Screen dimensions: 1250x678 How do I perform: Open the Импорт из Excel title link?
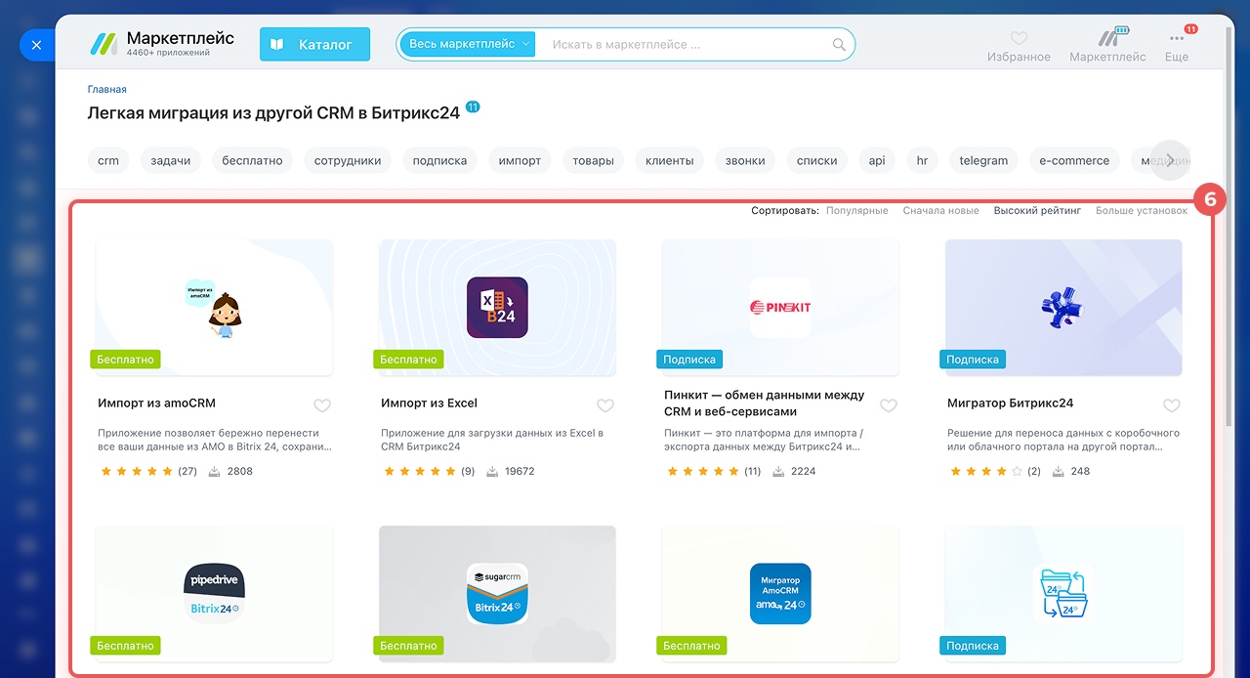429,403
